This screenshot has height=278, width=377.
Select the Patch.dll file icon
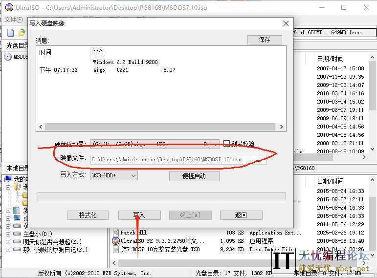tap(116, 233)
